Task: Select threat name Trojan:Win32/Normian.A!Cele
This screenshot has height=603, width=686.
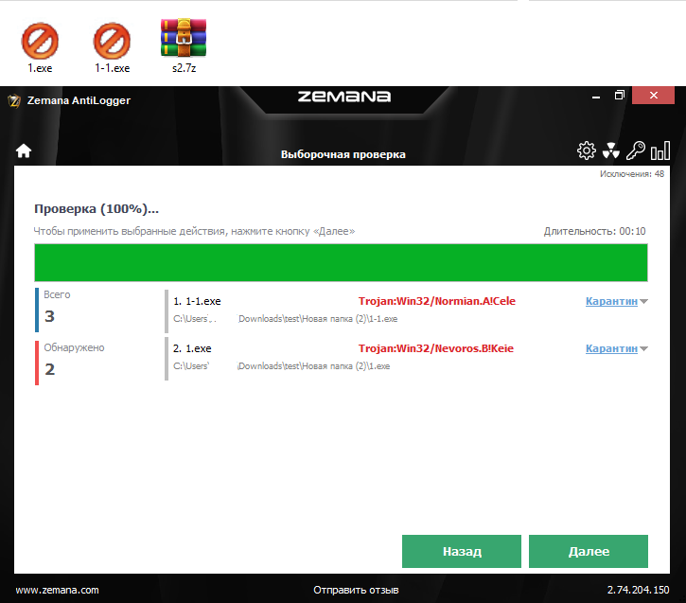Action: tap(436, 301)
